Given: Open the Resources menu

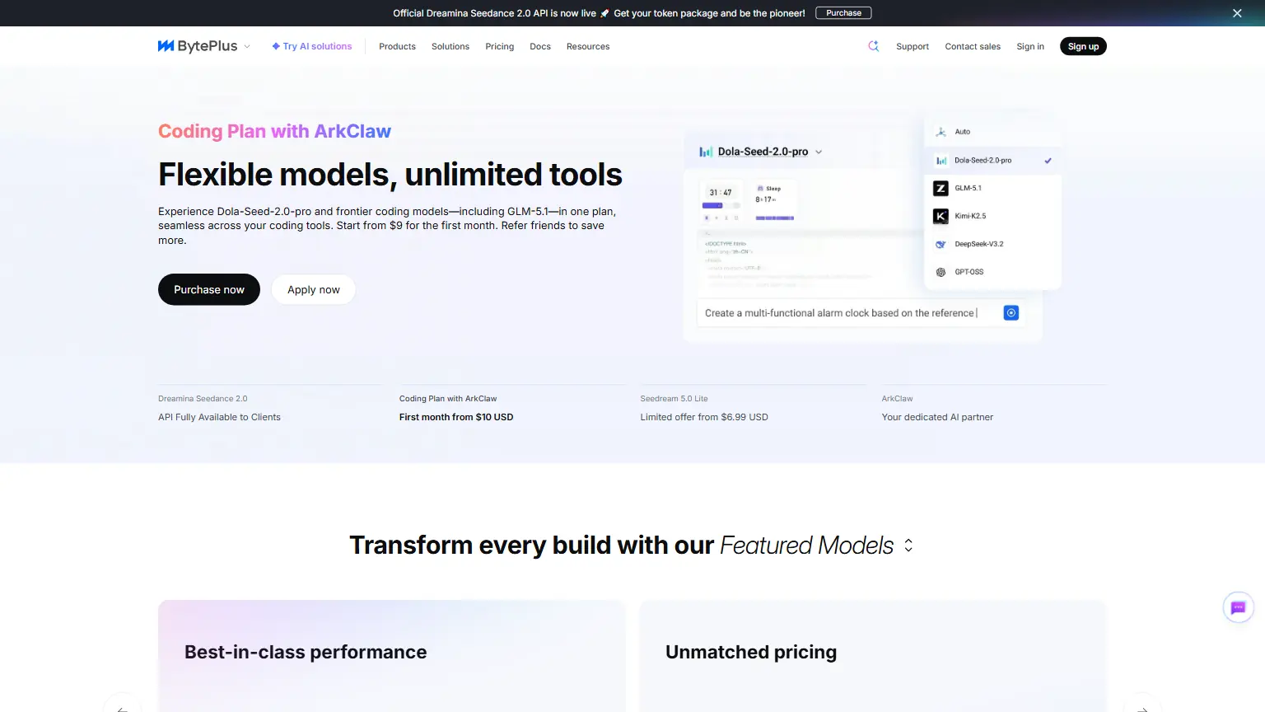Looking at the screenshot, I should pyautogui.click(x=588, y=46).
